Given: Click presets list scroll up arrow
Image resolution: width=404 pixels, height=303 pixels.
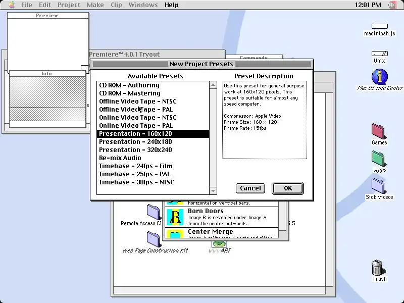Looking at the screenshot, I should pos(213,85).
